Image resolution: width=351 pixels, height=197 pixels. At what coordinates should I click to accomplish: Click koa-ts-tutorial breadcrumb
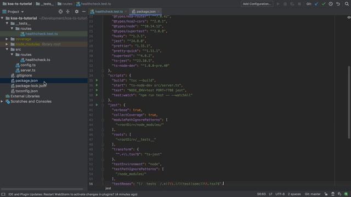[18, 4]
